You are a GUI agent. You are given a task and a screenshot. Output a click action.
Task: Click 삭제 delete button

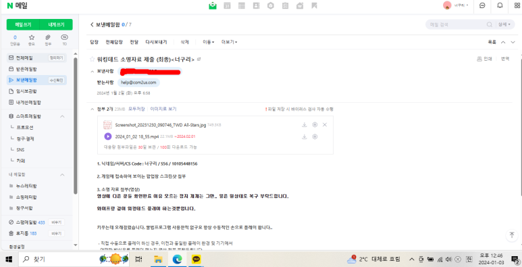pos(185,42)
